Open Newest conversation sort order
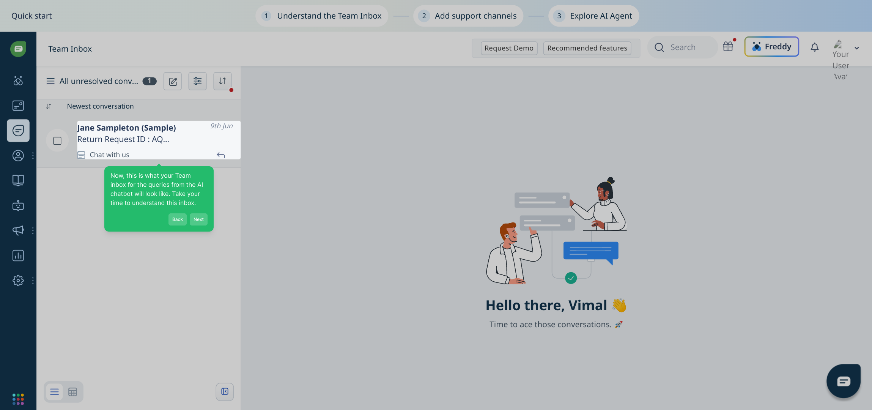The image size is (872, 410). click(x=100, y=106)
